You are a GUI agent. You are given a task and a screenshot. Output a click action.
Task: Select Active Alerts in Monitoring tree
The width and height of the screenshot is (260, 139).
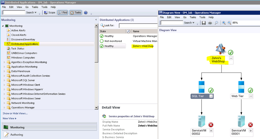coord(18,30)
